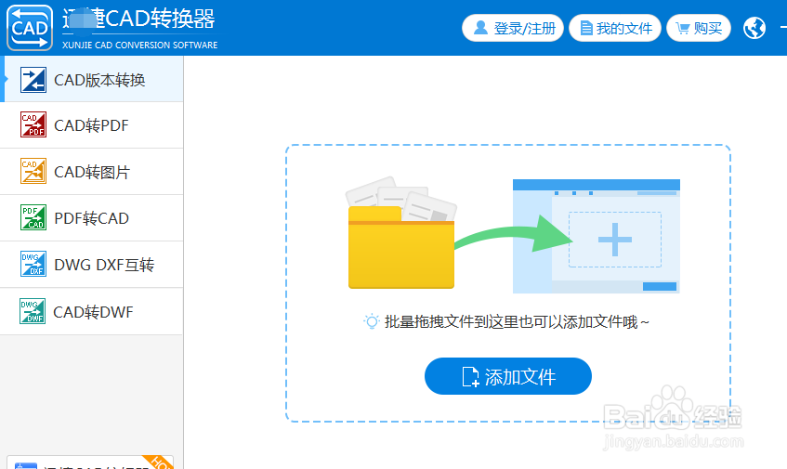787x469 pixels.
Task: Select the CAD转DWF label
Action: point(93,312)
